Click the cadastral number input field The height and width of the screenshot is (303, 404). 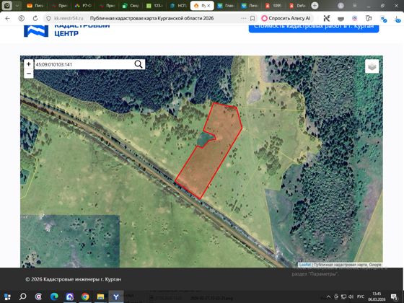point(84,64)
